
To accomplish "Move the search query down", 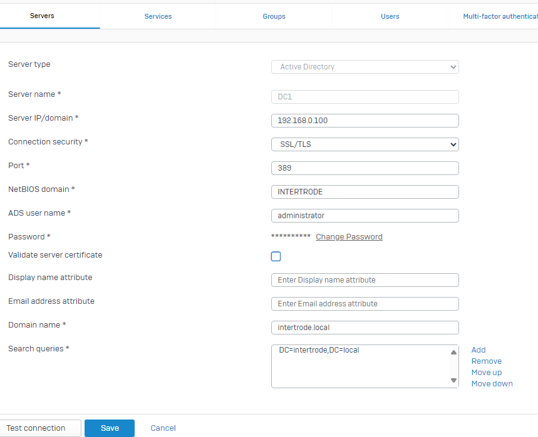I will click(x=492, y=383).
